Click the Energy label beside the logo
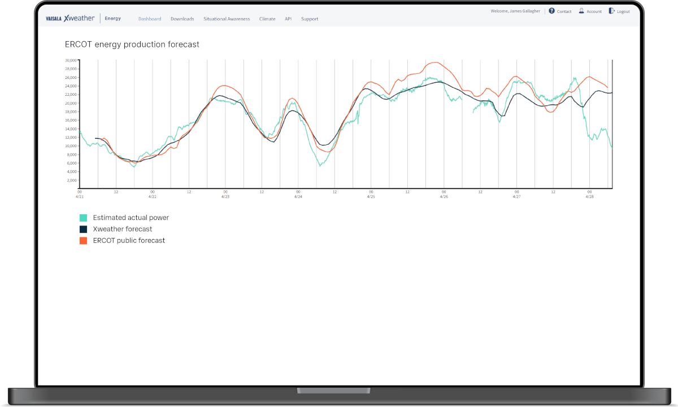 113,19
